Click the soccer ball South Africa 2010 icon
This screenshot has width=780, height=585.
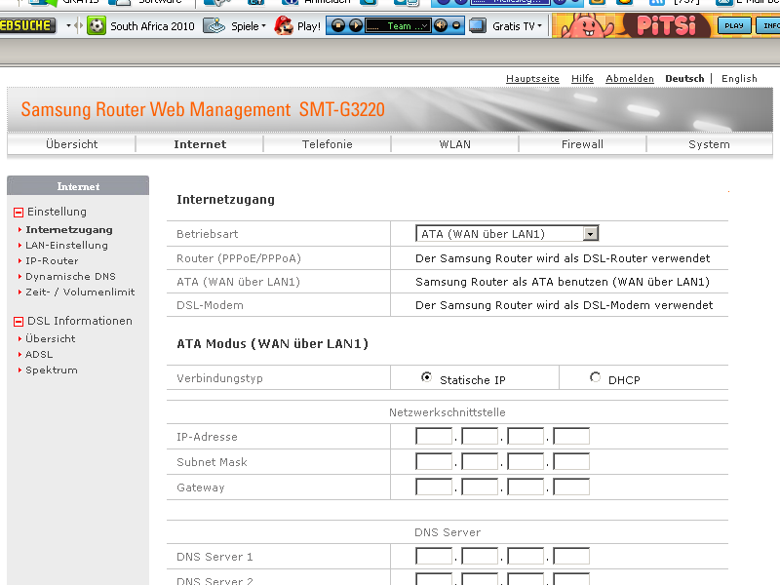[x=97, y=26]
